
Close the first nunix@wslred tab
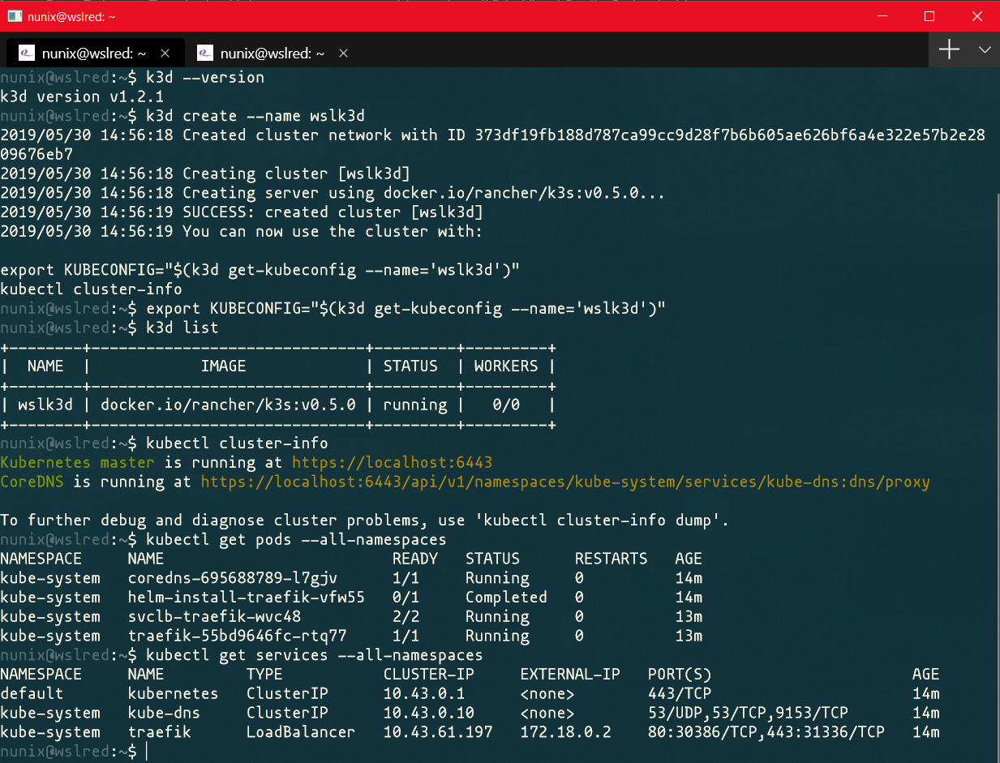[165, 53]
